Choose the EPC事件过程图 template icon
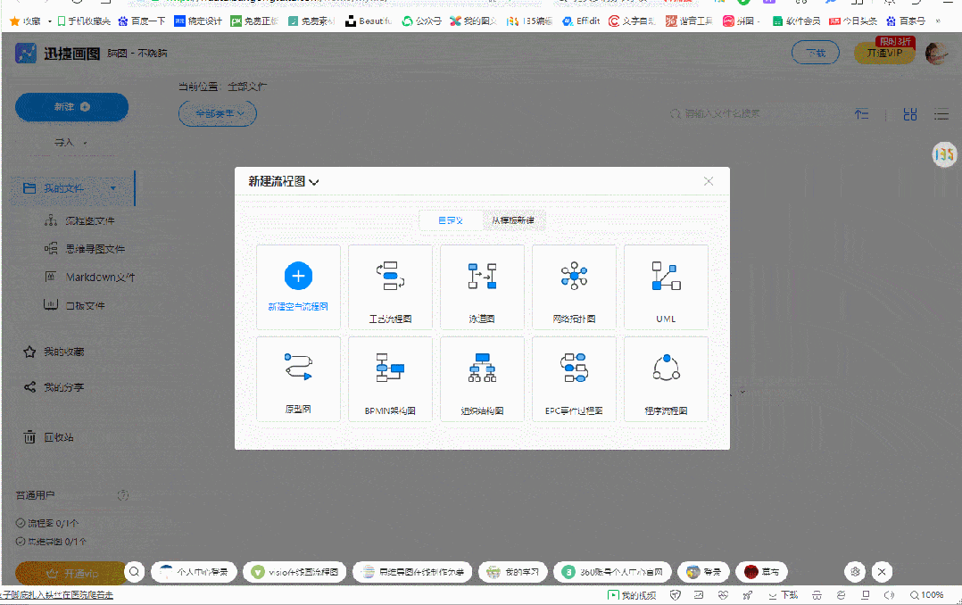 coord(574,367)
